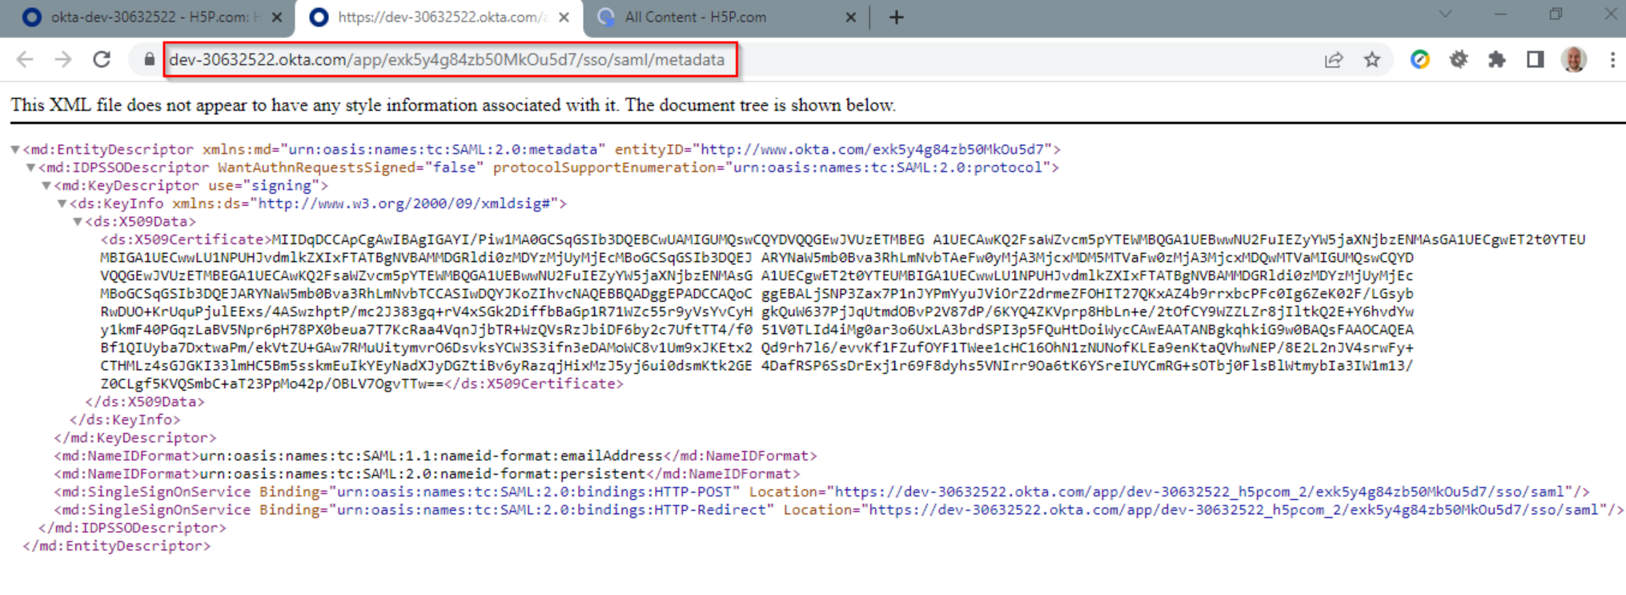Viewport: 1626px width, 595px height.
Task: Share this page icon
Action: point(1334,59)
